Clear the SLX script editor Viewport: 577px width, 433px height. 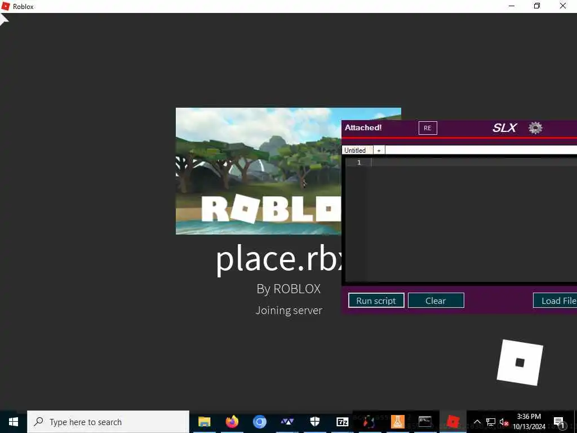coord(436,301)
